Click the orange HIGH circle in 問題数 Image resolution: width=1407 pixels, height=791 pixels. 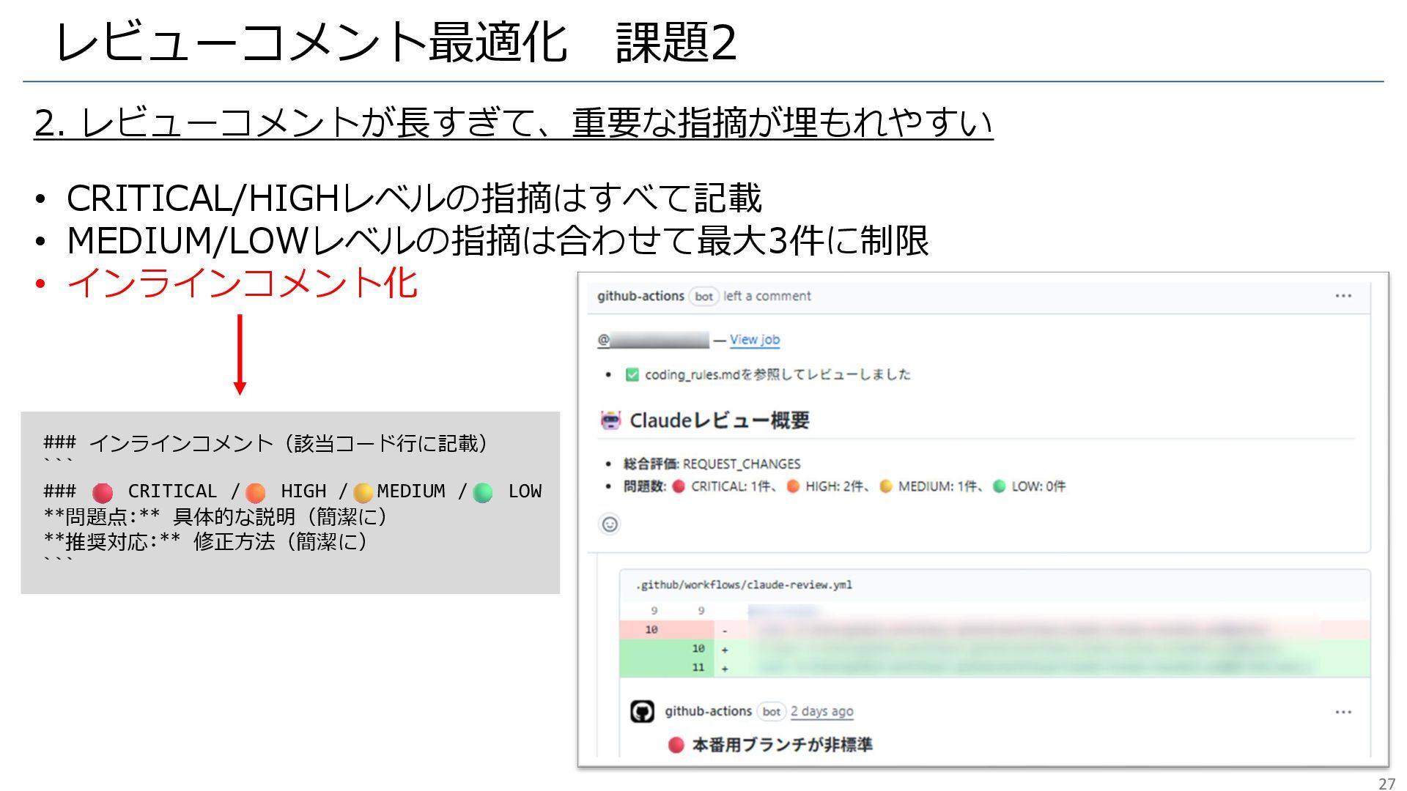[793, 486]
